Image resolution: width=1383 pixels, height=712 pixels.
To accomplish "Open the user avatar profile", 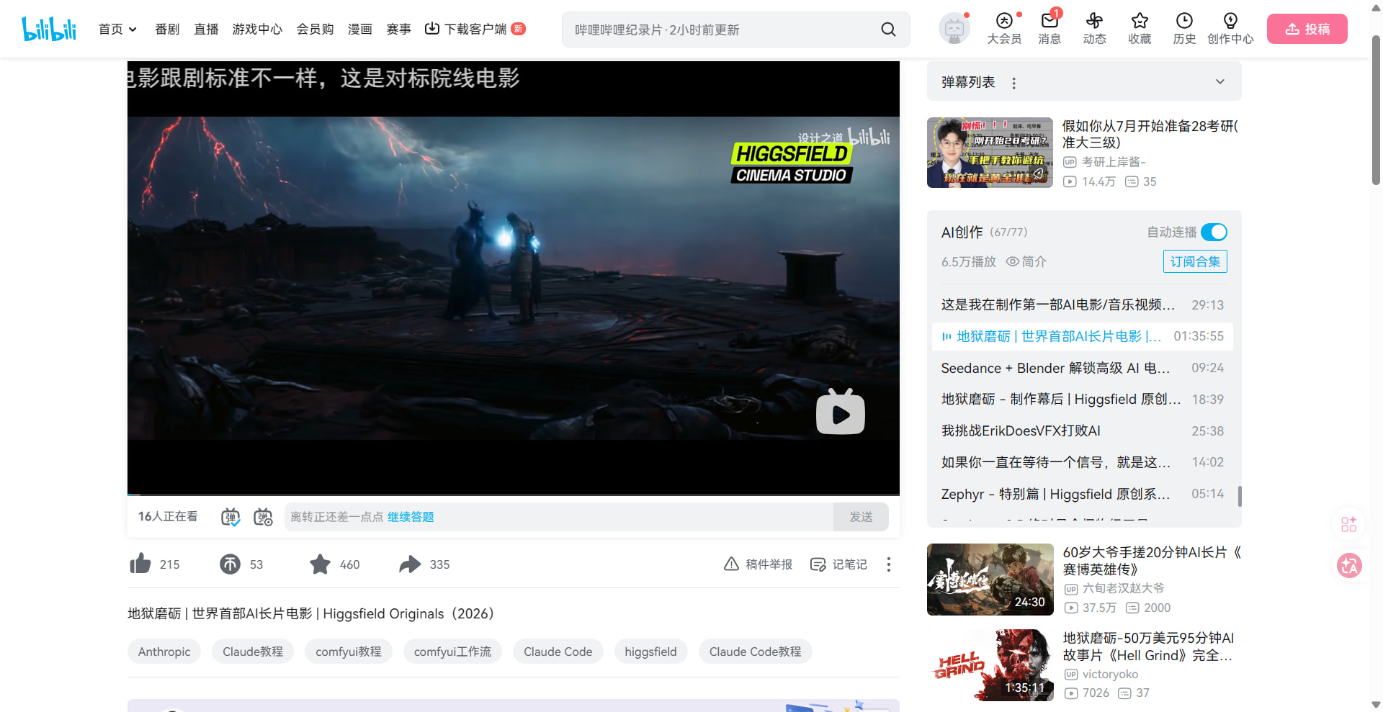I will [x=954, y=29].
